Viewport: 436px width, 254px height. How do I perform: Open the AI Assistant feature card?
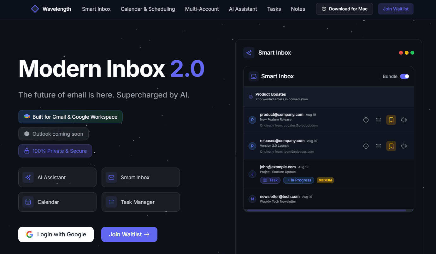tap(57, 177)
